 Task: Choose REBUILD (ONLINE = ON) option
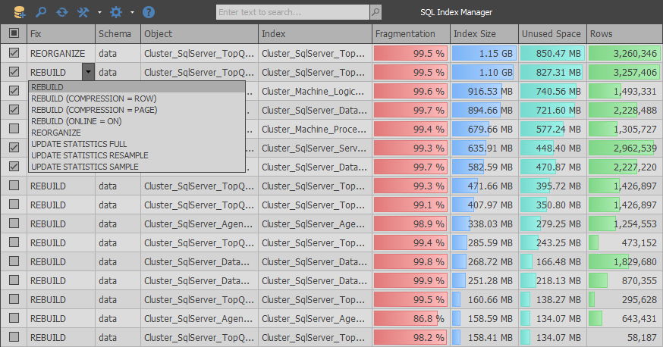pyautogui.click(x=137, y=121)
